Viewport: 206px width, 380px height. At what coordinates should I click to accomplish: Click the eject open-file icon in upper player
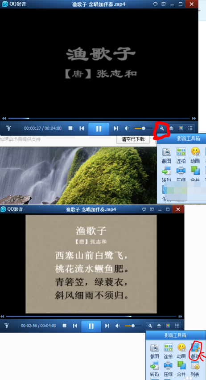(x=171, y=128)
